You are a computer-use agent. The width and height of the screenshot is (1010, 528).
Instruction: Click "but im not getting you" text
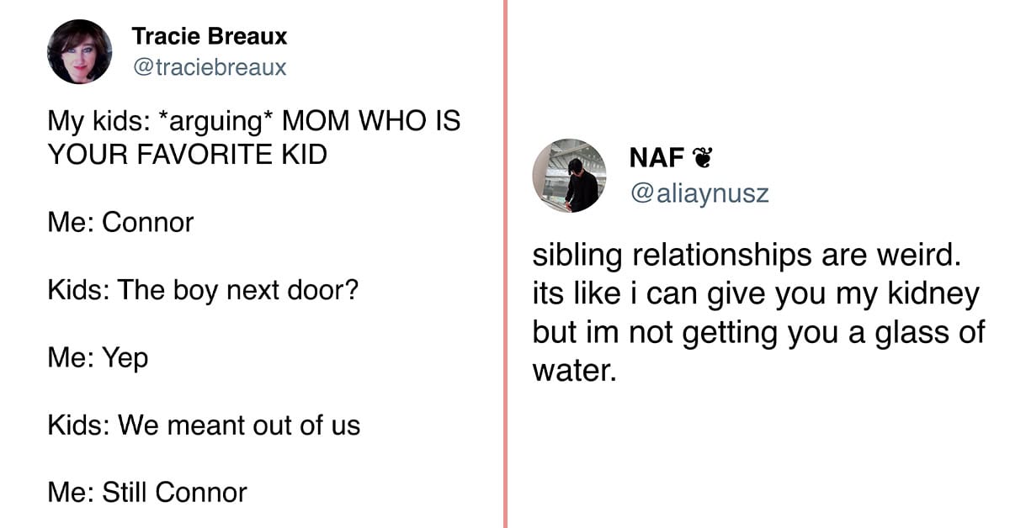point(672,333)
